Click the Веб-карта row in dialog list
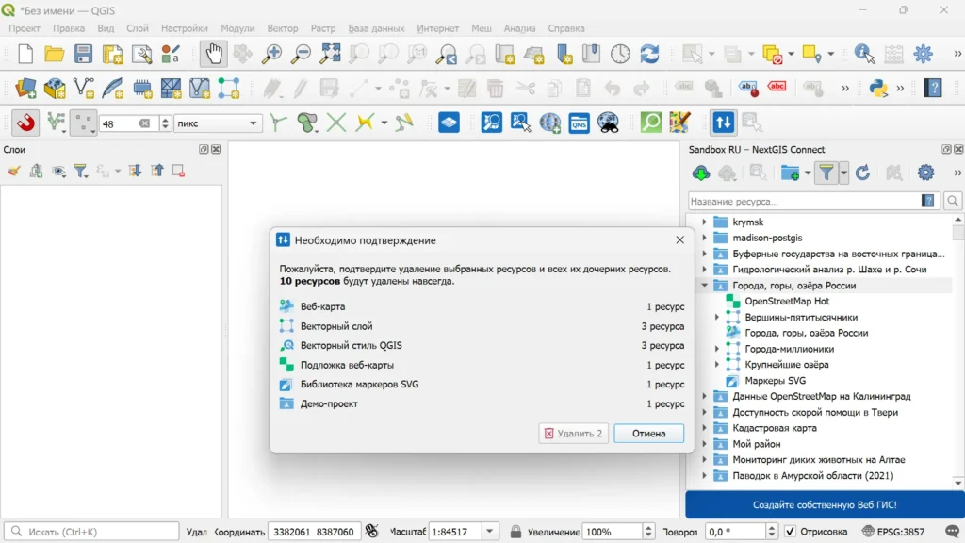 pos(482,306)
